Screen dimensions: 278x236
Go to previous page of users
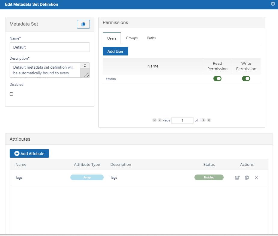pyautogui.click(x=160, y=120)
